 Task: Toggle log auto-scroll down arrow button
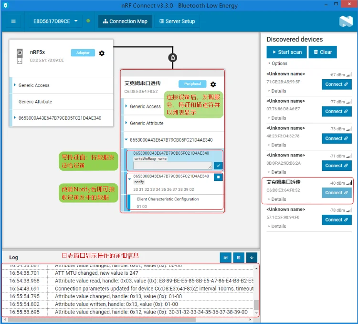coord(252,258)
